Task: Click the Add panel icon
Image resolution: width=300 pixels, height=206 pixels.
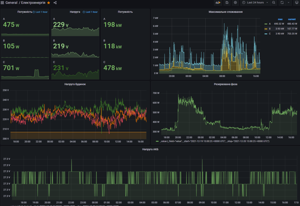Action: [218, 3]
